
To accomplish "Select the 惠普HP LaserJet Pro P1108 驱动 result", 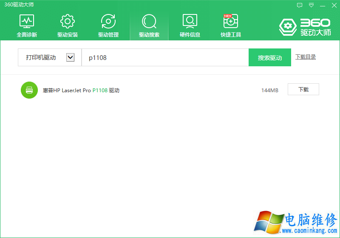I will click(81, 90).
